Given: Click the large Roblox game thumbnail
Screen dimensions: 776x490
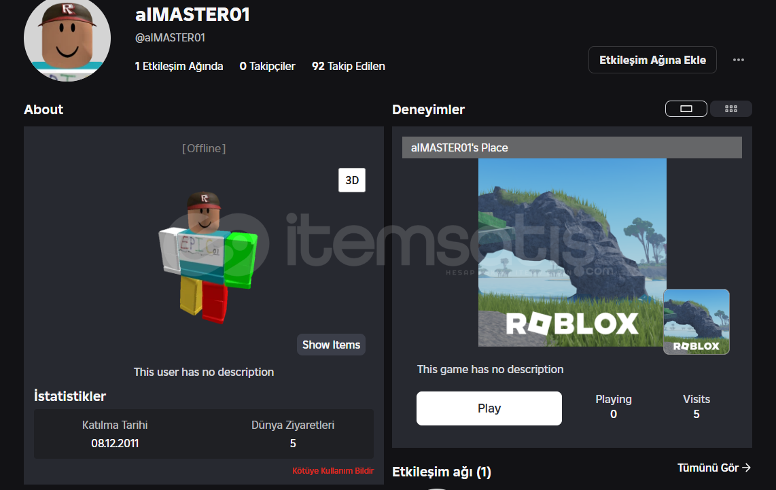Looking at the screenshot, I should 572,252.
